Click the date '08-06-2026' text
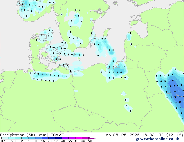 click(x=126, y=135)
